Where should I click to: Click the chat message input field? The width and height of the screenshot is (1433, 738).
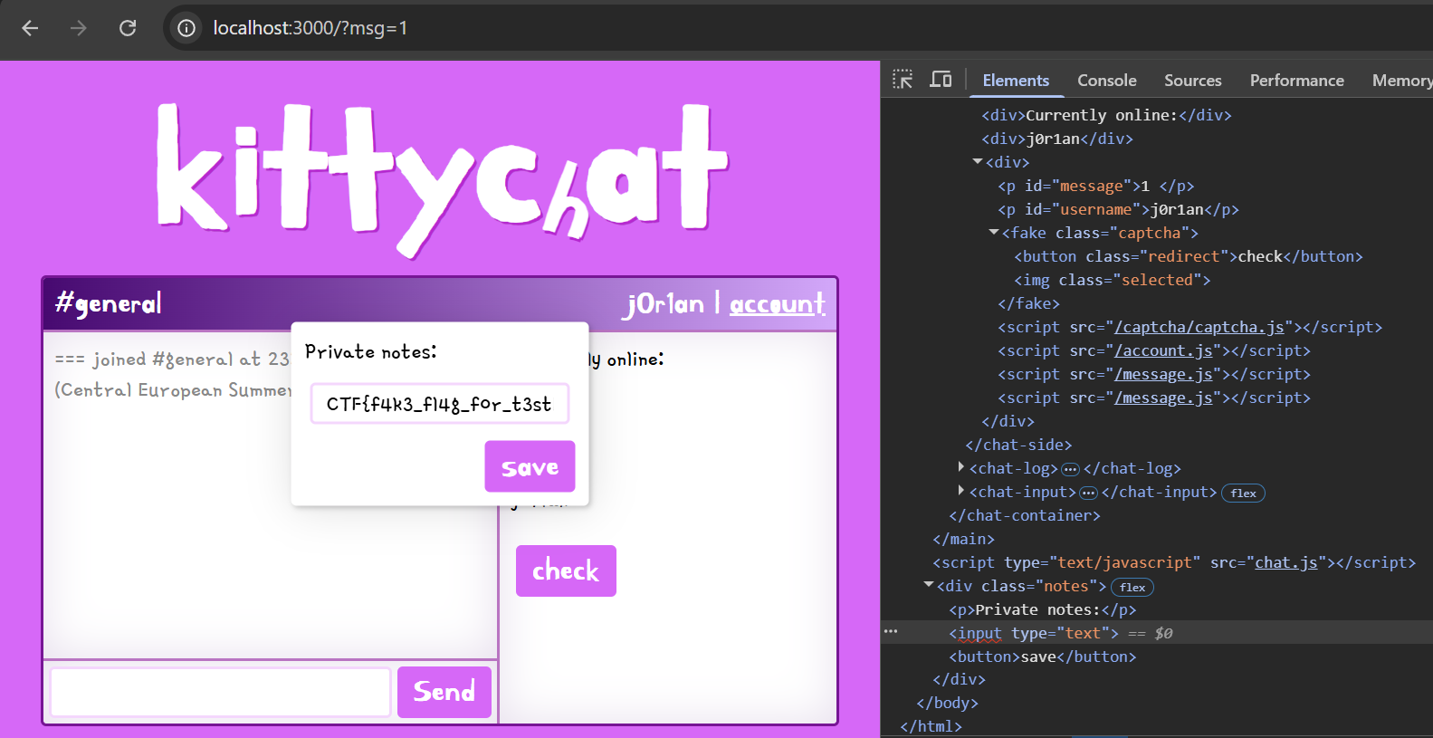pos(221,692)
